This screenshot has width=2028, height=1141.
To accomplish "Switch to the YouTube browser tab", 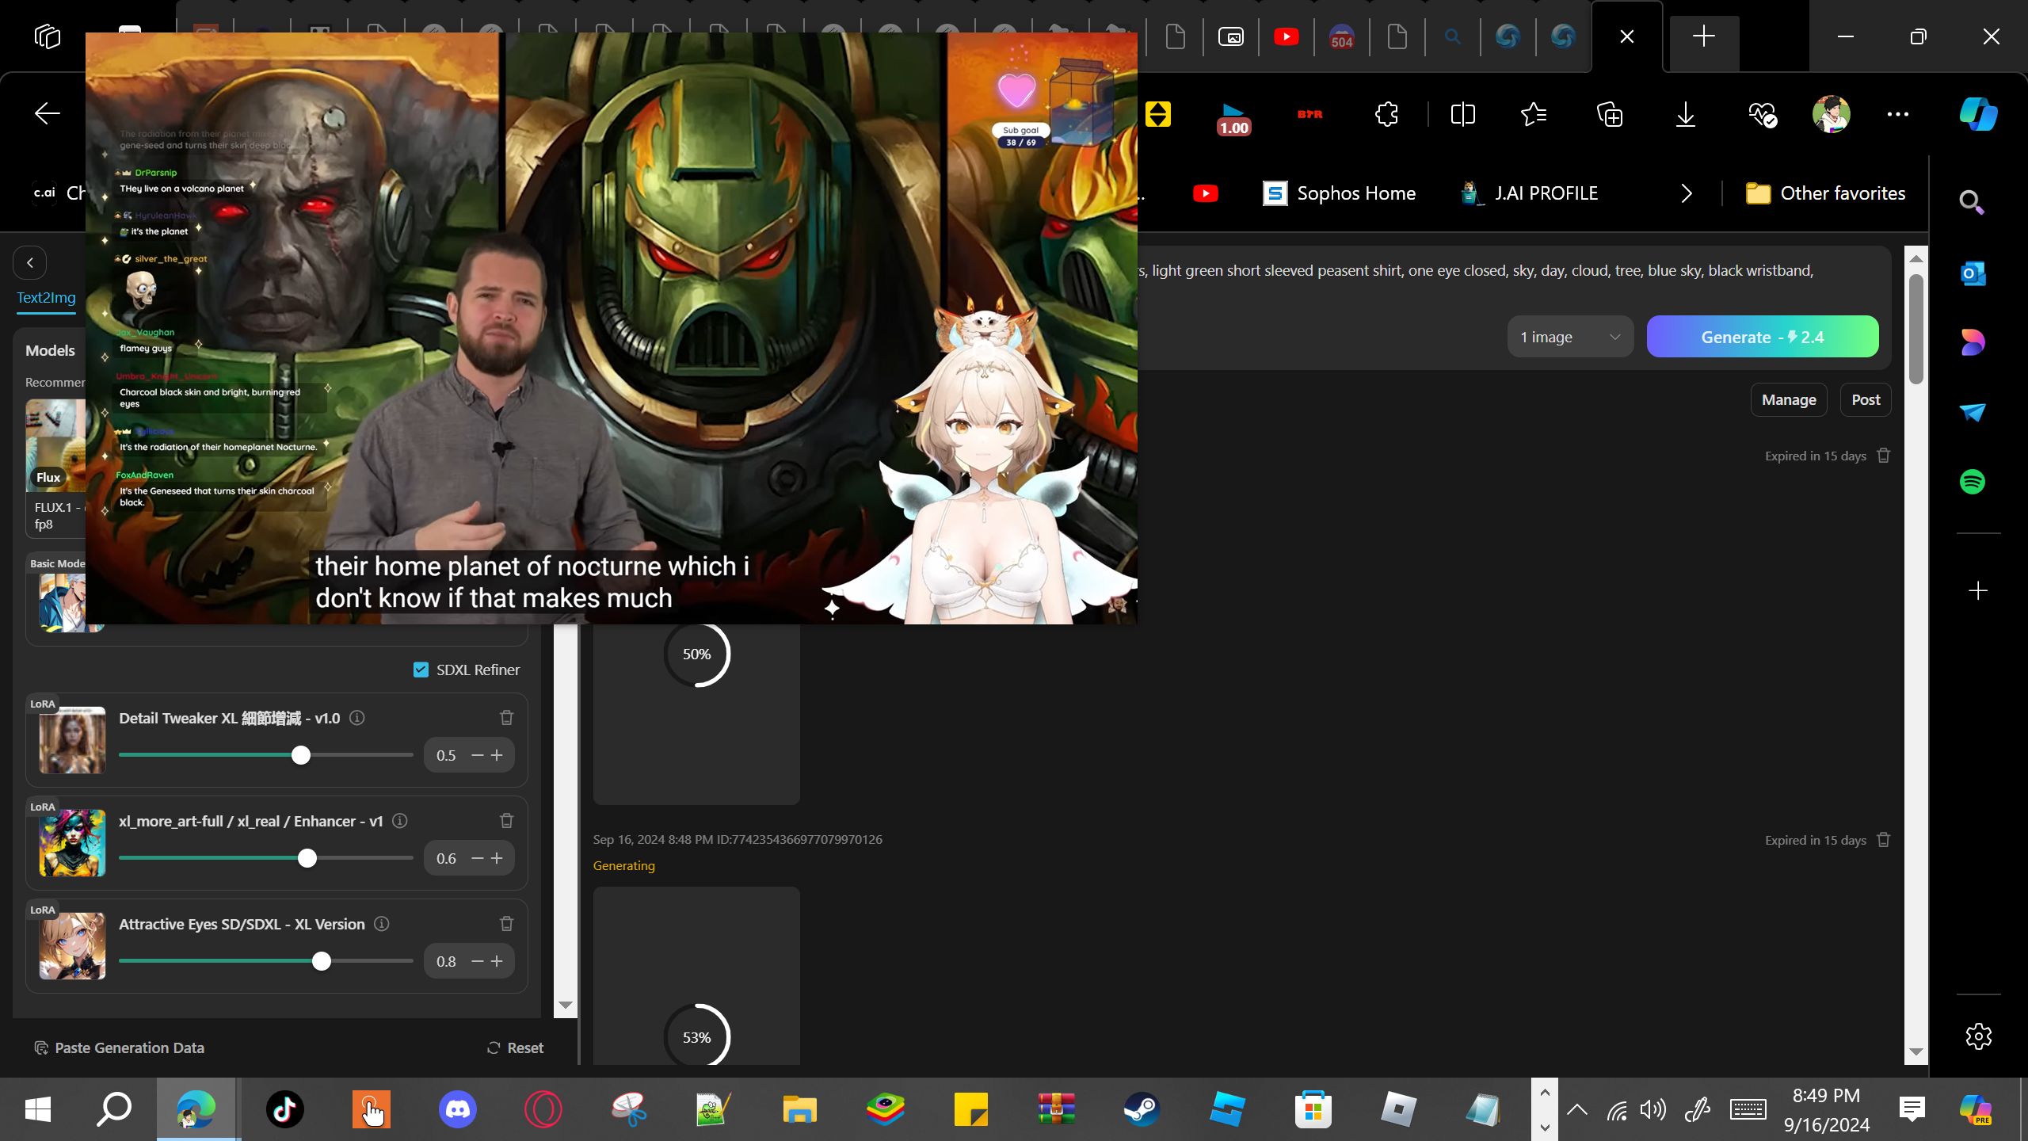I will point(1287,36).
